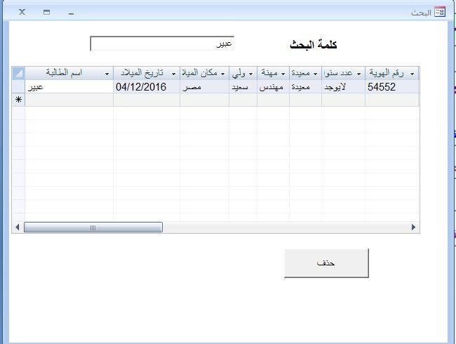Open dropdown arrow of عدد سنوا column
Image resolution: width=456 pixels, height=344 pixels.
pyautogui.click(x=359, y=74)
